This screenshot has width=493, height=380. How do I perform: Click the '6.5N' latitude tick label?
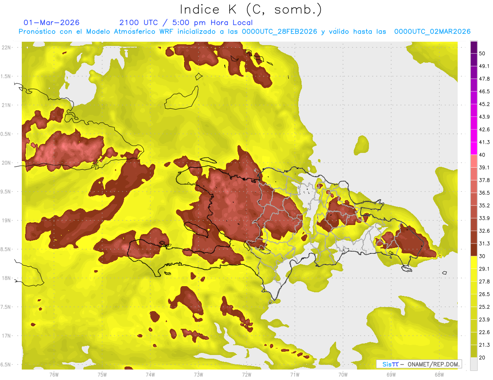click(x=6, y=365)
